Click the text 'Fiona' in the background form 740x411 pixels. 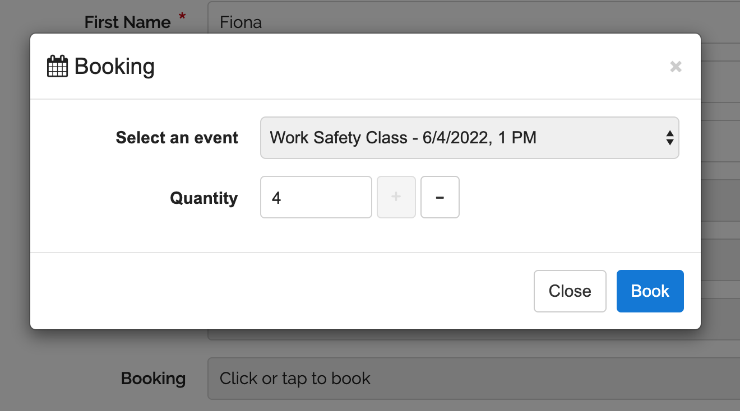click(x=241, y=22)
